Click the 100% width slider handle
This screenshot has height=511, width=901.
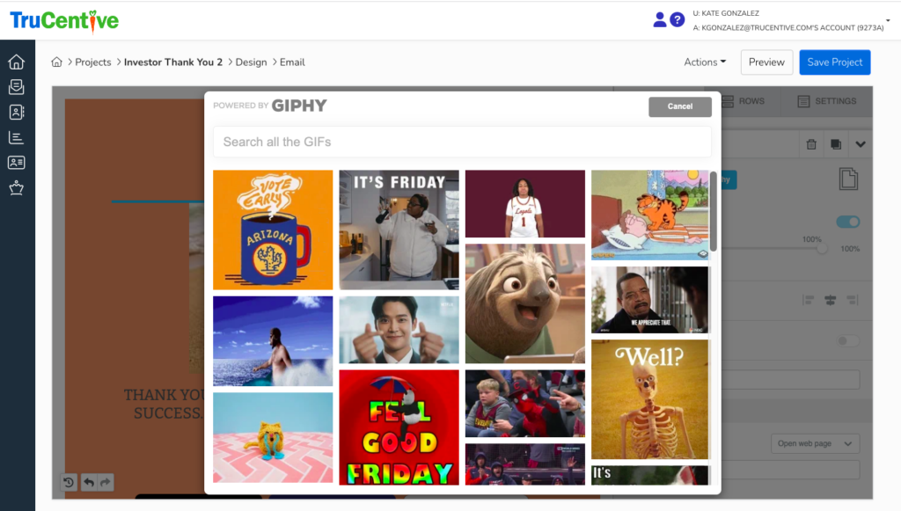pos(822,249)
